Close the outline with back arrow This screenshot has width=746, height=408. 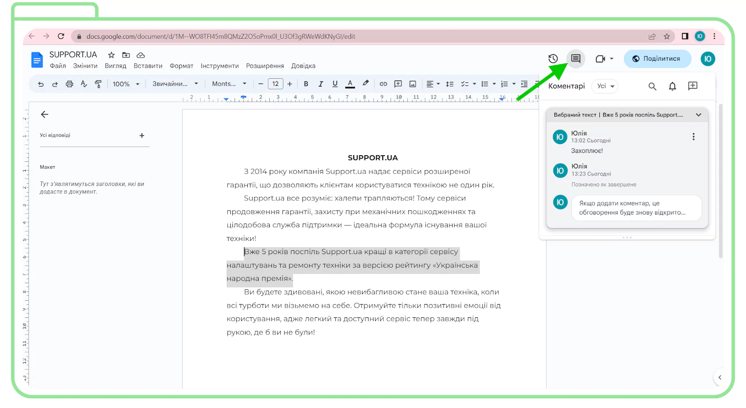click(x=44, y=114)
